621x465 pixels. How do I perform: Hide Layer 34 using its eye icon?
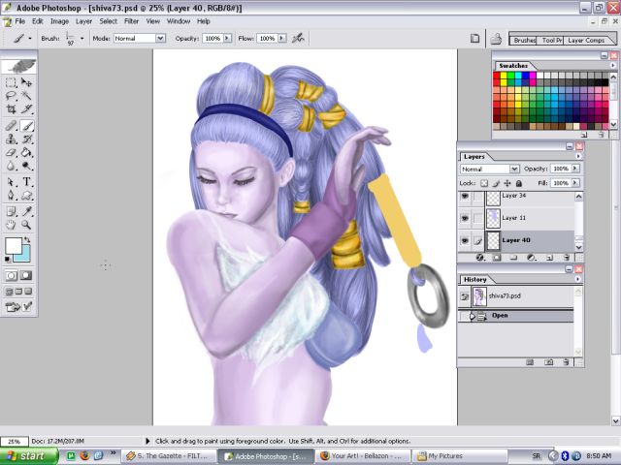(x=465, y=196)
